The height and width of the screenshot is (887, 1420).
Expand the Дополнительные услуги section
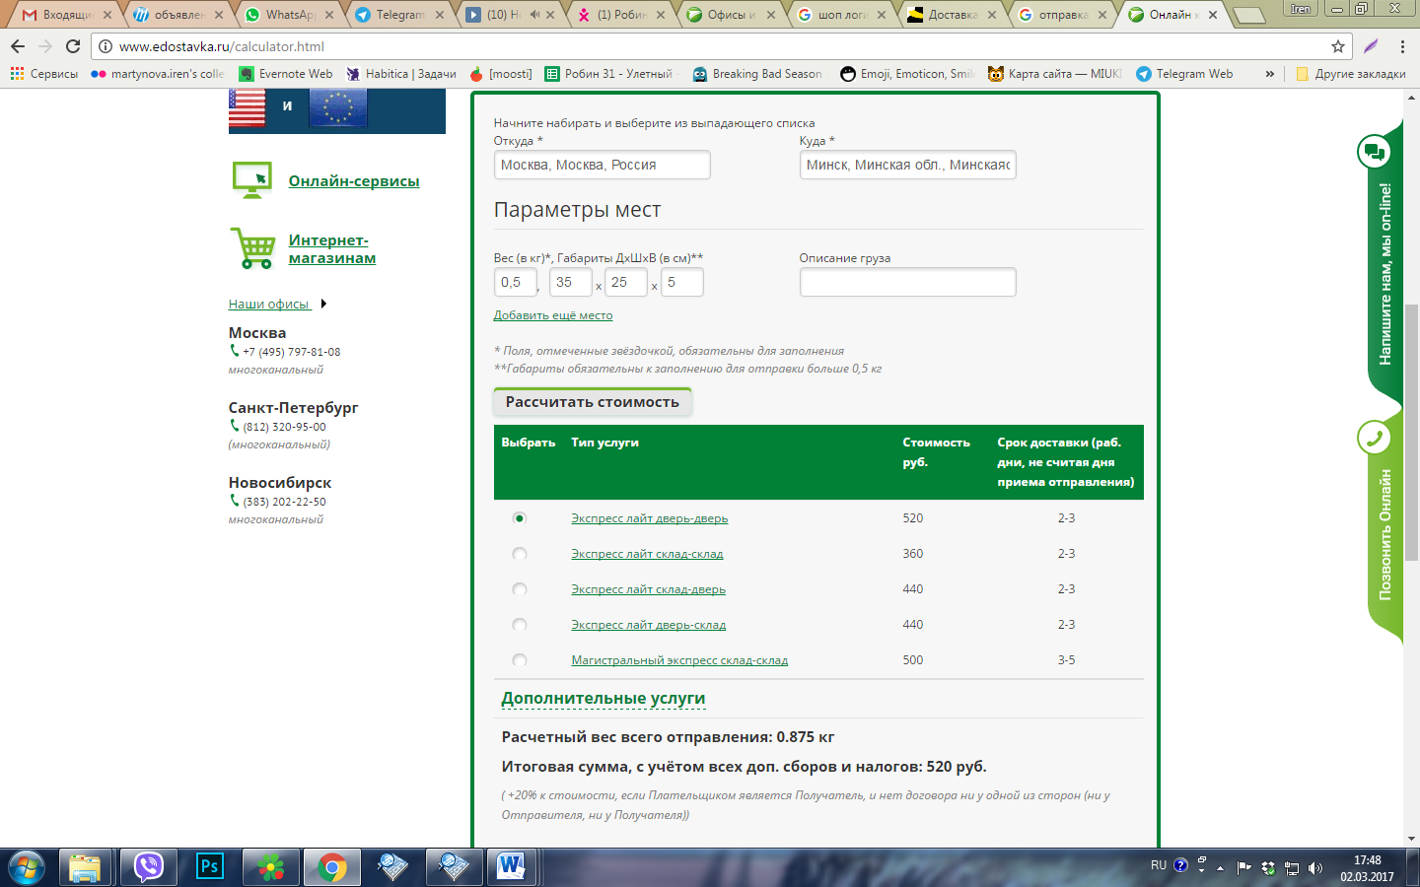pyautogui.click(x=603, y=698)
